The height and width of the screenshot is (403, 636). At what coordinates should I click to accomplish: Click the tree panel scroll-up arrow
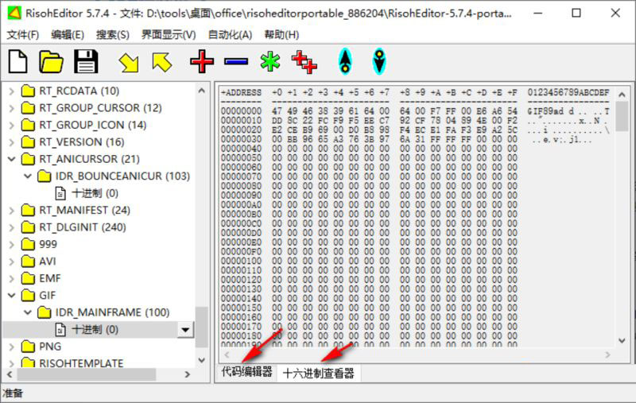pyautogui.click(x=202, y=91)
